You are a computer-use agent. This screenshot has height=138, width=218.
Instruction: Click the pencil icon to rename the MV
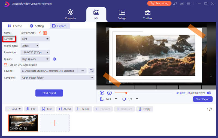[x=40, y=33]
